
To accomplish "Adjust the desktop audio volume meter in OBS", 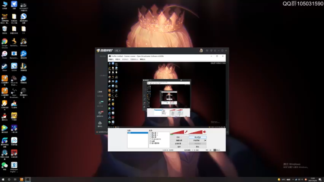I will (196, 132).
